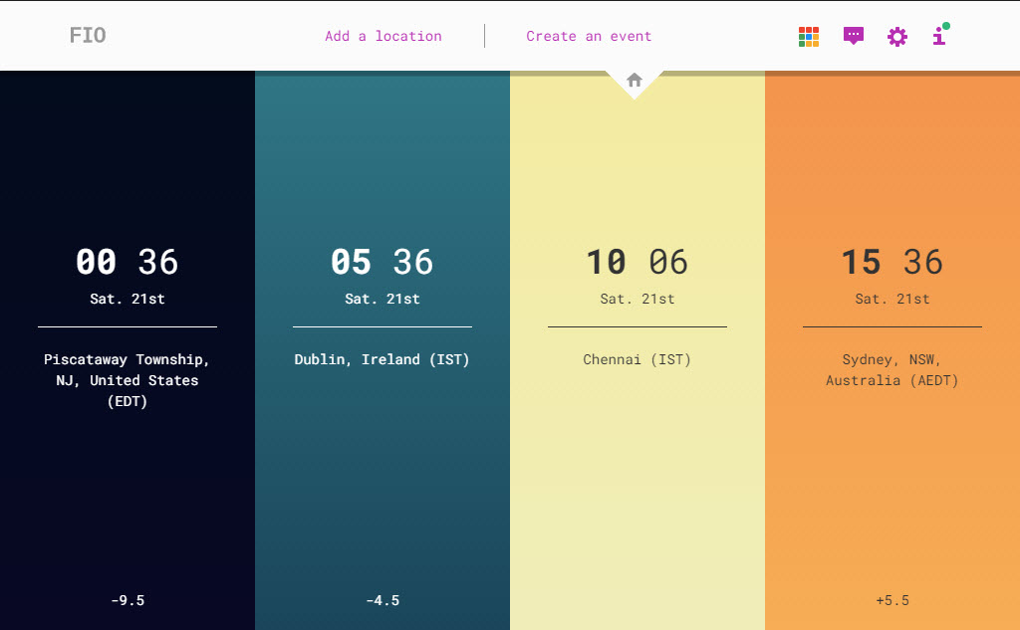Click the 00 36 time in Piscataway column
This screenshot has width=1020, height=630.
pos(127,262)
